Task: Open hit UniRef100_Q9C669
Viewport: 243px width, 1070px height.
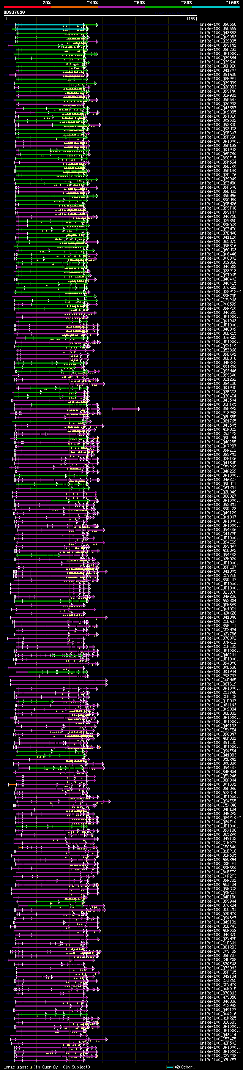Action: 218,29
